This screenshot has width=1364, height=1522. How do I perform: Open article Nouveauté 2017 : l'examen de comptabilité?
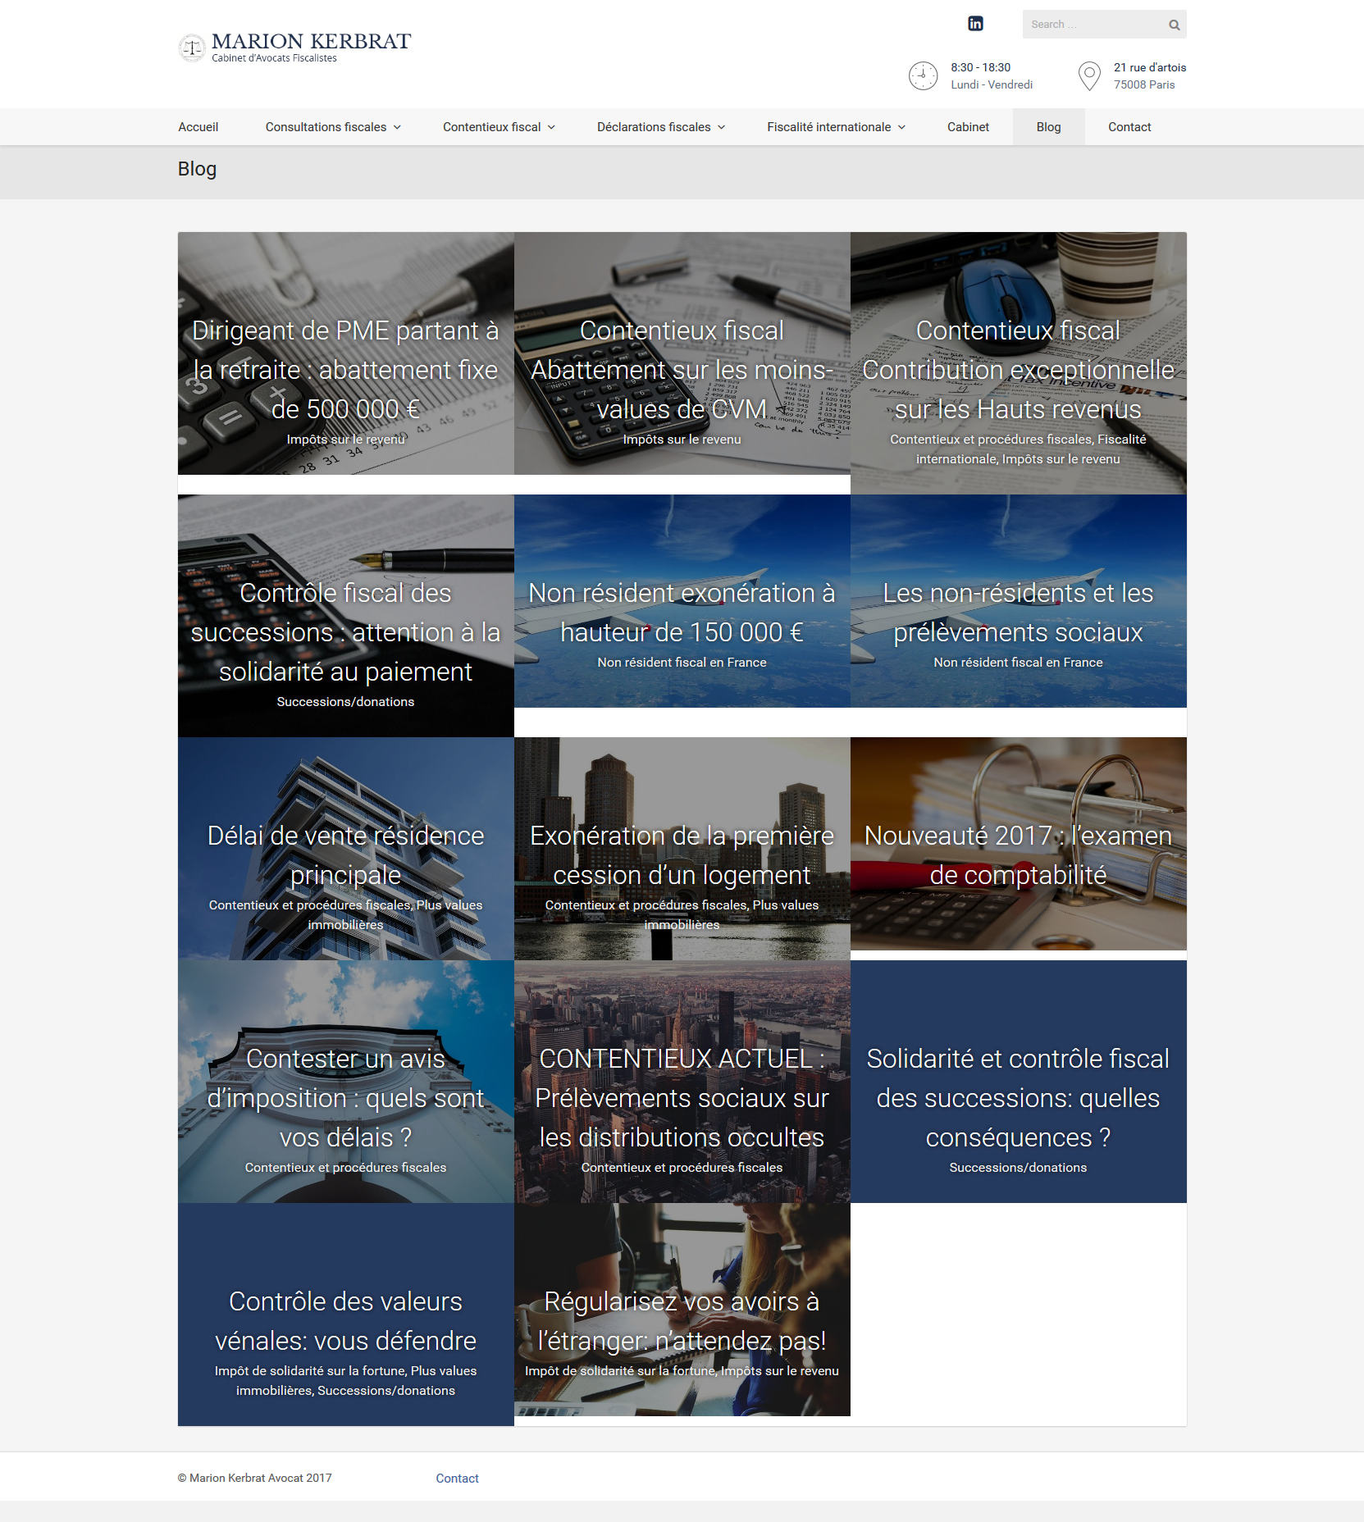(1018, 855)
